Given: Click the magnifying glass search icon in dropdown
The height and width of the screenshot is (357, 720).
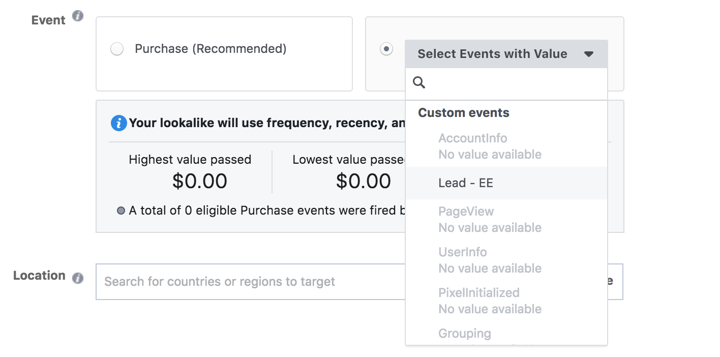Looking at the screenshot, I should tap(418, 82).
